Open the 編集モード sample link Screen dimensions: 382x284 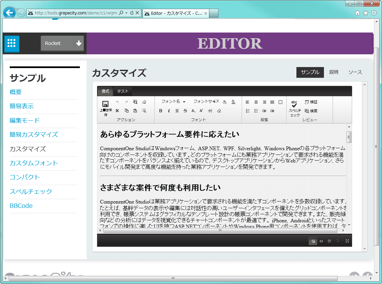coord(25,120)
